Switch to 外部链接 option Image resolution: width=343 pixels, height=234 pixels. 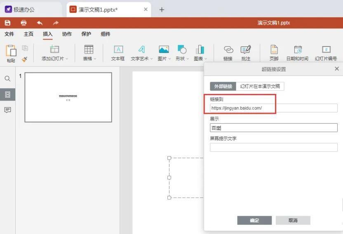tap(223, 86)
